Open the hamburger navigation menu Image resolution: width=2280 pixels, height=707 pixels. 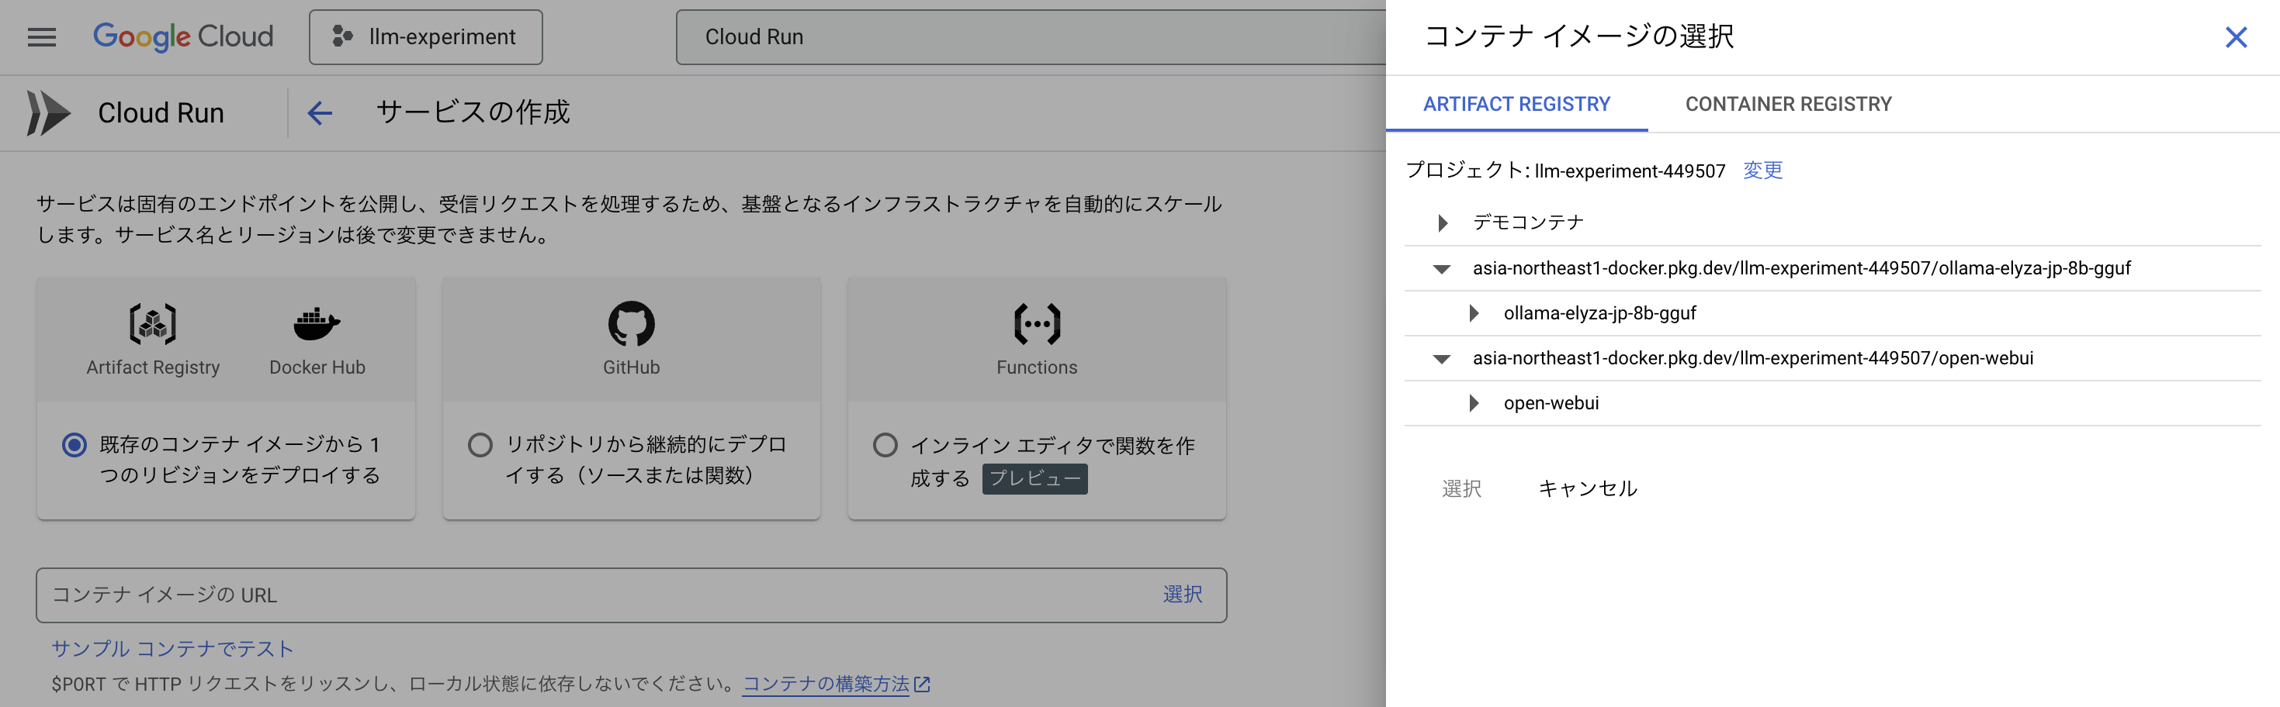point(42,37)
